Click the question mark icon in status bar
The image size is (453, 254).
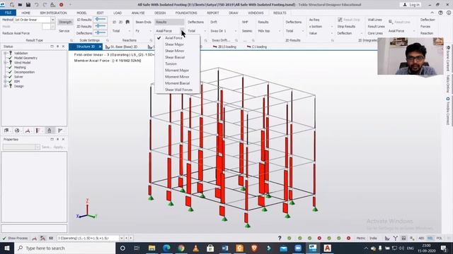280,238
